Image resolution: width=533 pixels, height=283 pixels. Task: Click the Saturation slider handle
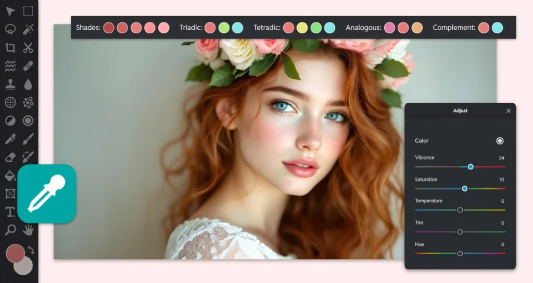click(x=465, y=189)
